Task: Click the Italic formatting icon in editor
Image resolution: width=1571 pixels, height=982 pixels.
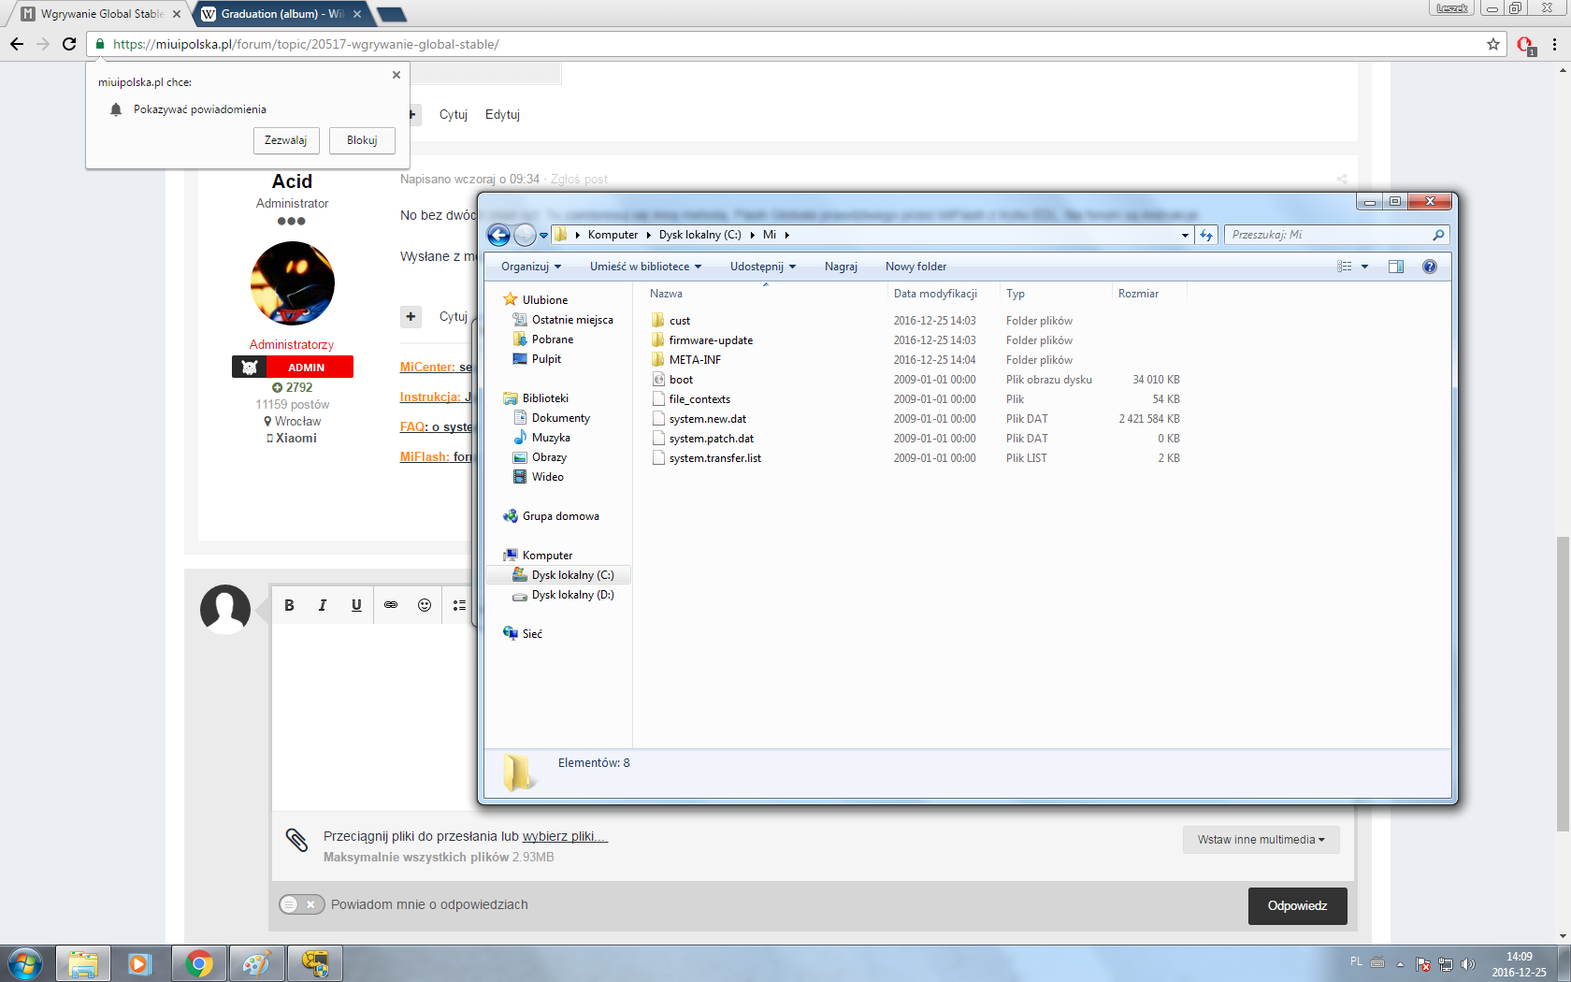Action: (323, 605)
